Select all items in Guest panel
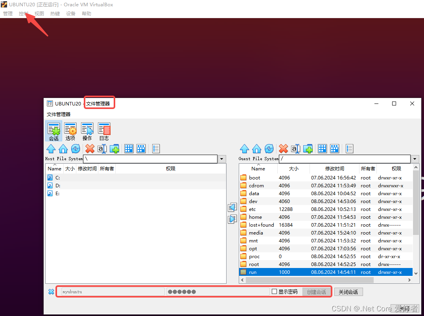424x316 pixels. coord(323,148)
